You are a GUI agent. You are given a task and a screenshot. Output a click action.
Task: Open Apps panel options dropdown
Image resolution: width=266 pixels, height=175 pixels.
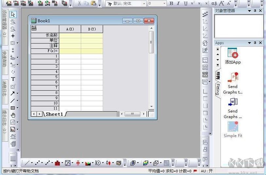tap(249, 43)
